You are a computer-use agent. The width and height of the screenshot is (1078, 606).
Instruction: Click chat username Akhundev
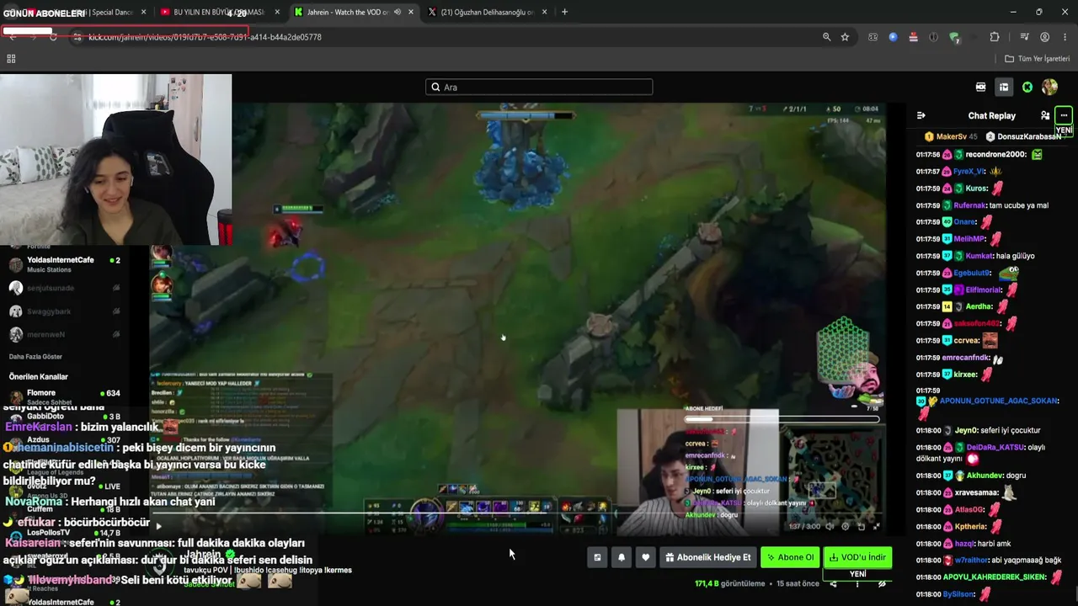(x=985, y=476)
